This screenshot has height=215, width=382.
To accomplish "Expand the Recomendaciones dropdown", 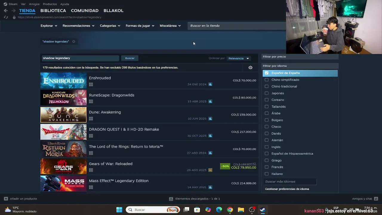I will [78, 26].
